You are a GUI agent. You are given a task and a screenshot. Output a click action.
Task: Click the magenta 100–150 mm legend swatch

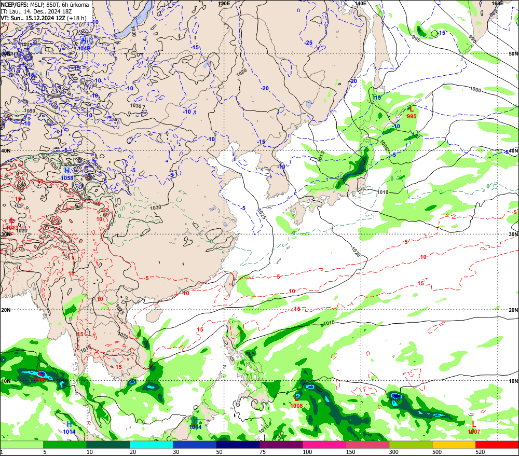click(x=324, y=445)
